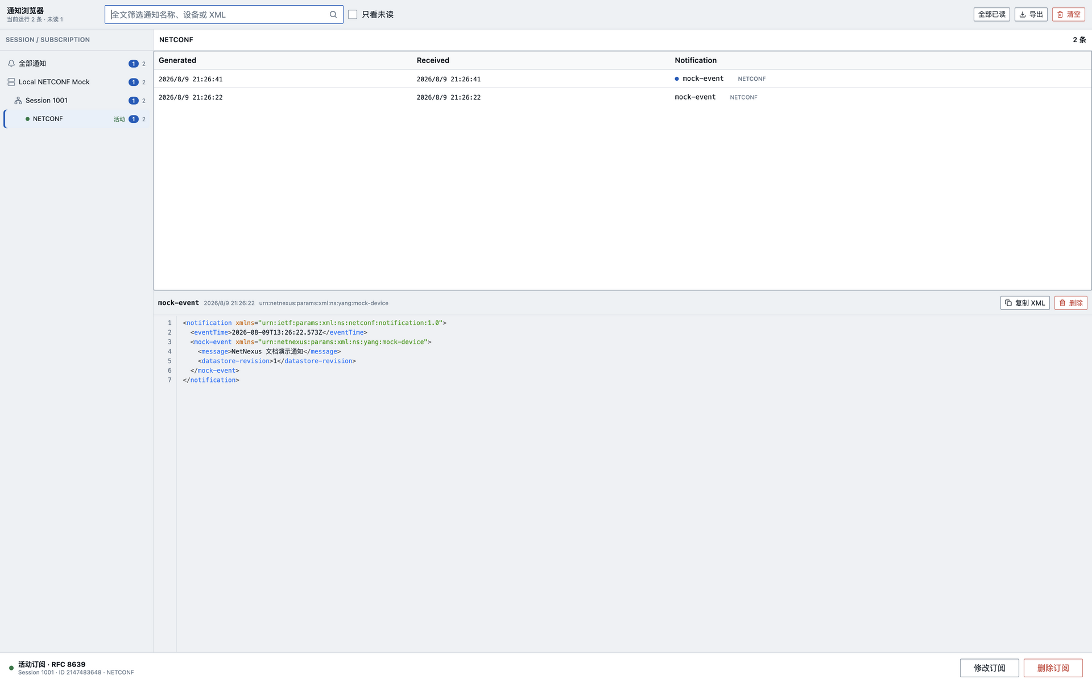Click Received time 2026/8/9 21:26:22 cell
Screen dimensions: 1092x683
point(449,97)
